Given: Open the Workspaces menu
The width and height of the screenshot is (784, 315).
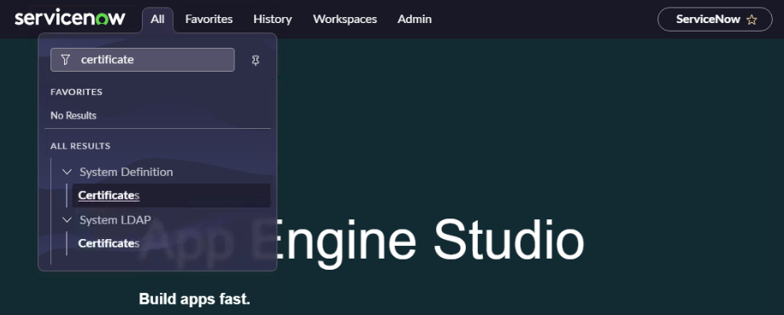Looking at the screenshot, I should [x=345, y=20].
